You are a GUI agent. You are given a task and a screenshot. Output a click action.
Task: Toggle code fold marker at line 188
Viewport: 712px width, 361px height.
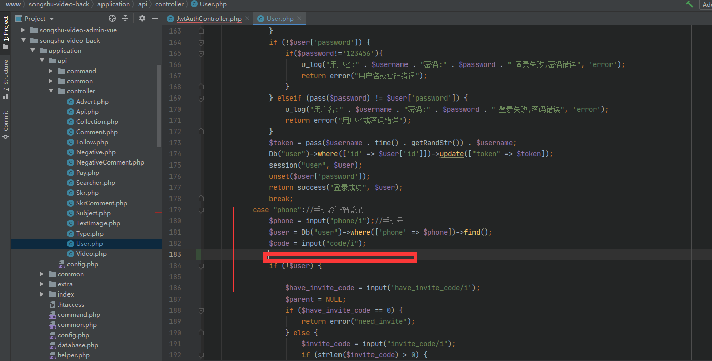click(201, 310)
